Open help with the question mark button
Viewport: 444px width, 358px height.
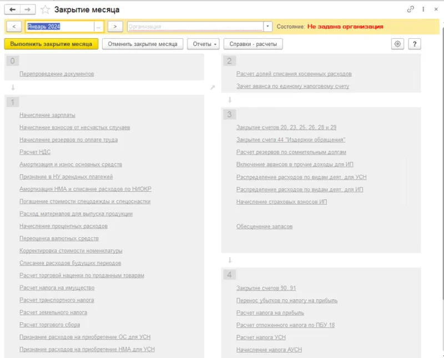415,44
